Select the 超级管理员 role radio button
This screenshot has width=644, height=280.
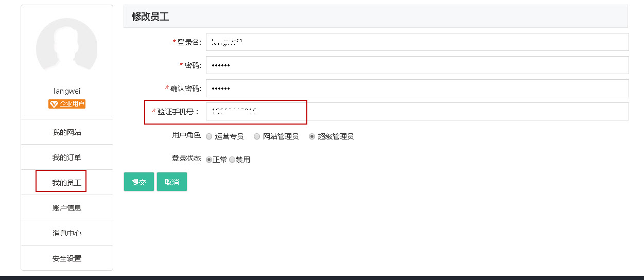312,136
